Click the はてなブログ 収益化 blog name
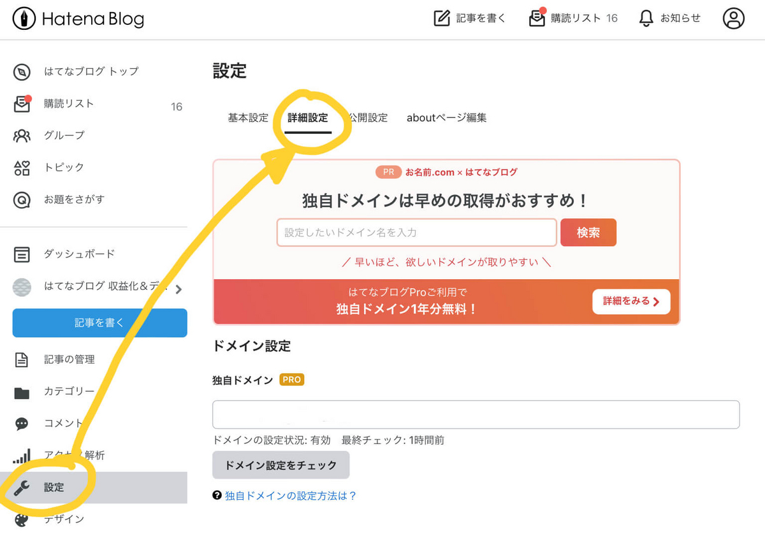The image size is (765, 534). click(x=105, y=287)
